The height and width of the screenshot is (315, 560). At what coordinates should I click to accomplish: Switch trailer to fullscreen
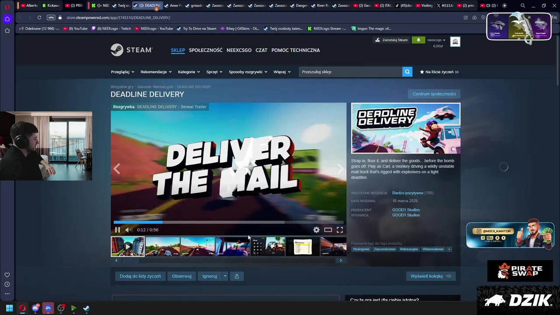point(339,230)
